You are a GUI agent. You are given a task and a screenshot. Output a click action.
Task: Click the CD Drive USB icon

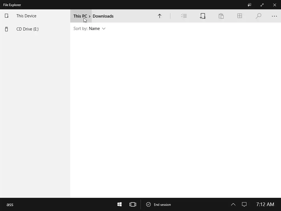7,29
